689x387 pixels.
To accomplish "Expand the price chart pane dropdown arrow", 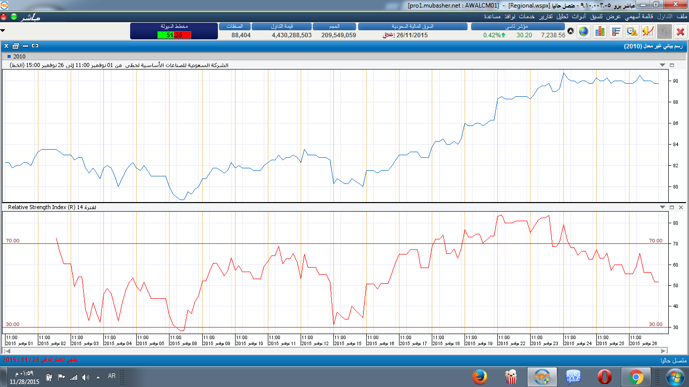I will [663, 66].
